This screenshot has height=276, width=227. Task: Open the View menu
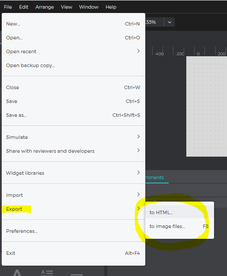pyautogui.click(x=67, y=7)
